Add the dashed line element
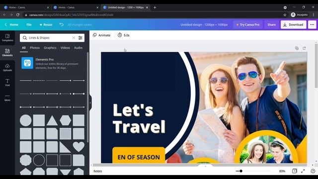 point(39,81)
